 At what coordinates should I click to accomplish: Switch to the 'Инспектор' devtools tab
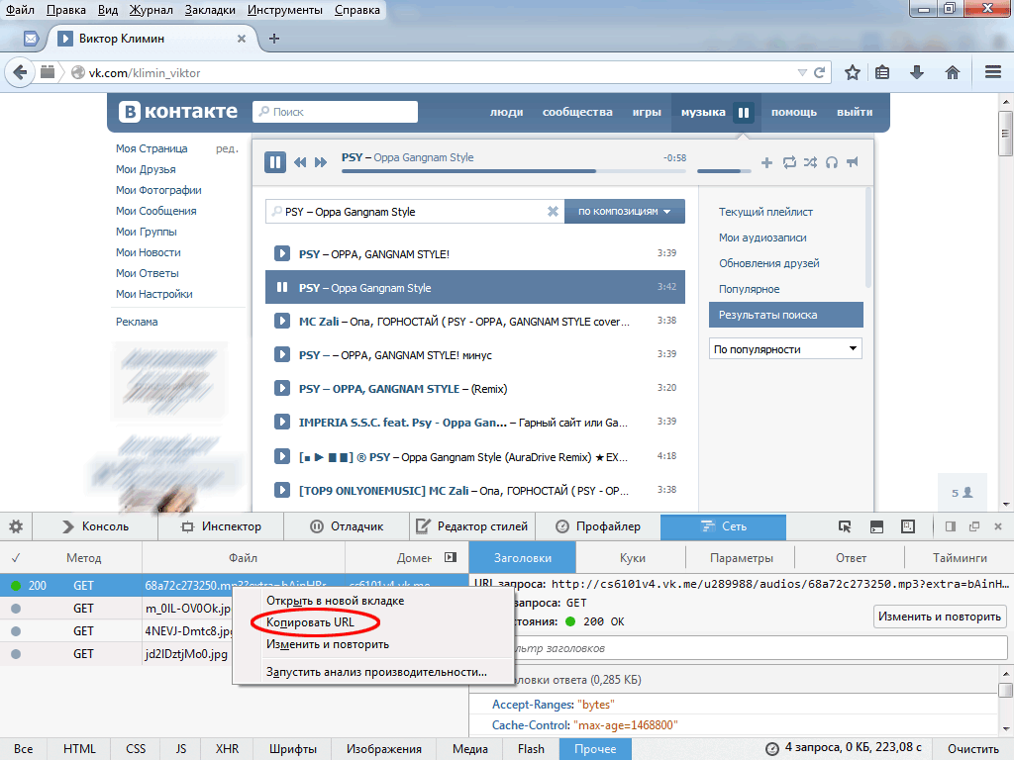coord(221,526)
